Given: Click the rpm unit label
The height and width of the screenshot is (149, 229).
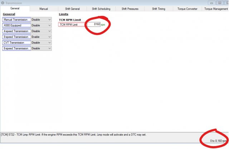Looking at the screenshot, I should coord(103,25).
